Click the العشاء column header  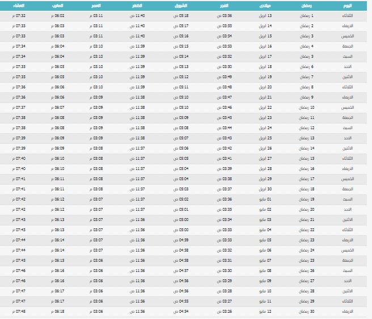click(x=19, y=6)
